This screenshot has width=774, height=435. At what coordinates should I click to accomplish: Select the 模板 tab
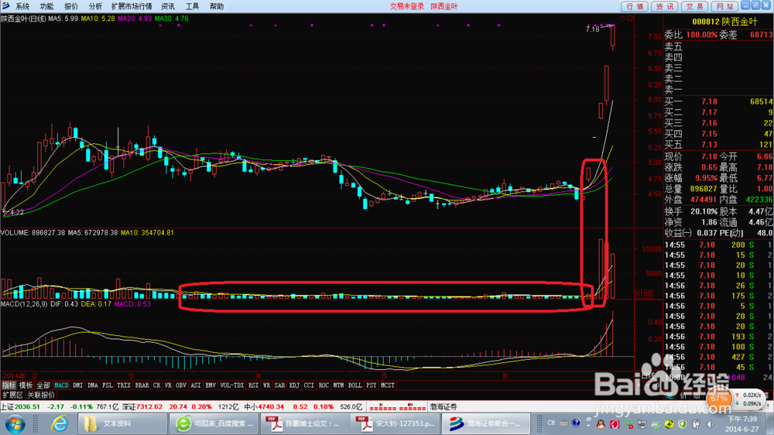[x=26, y=385]
